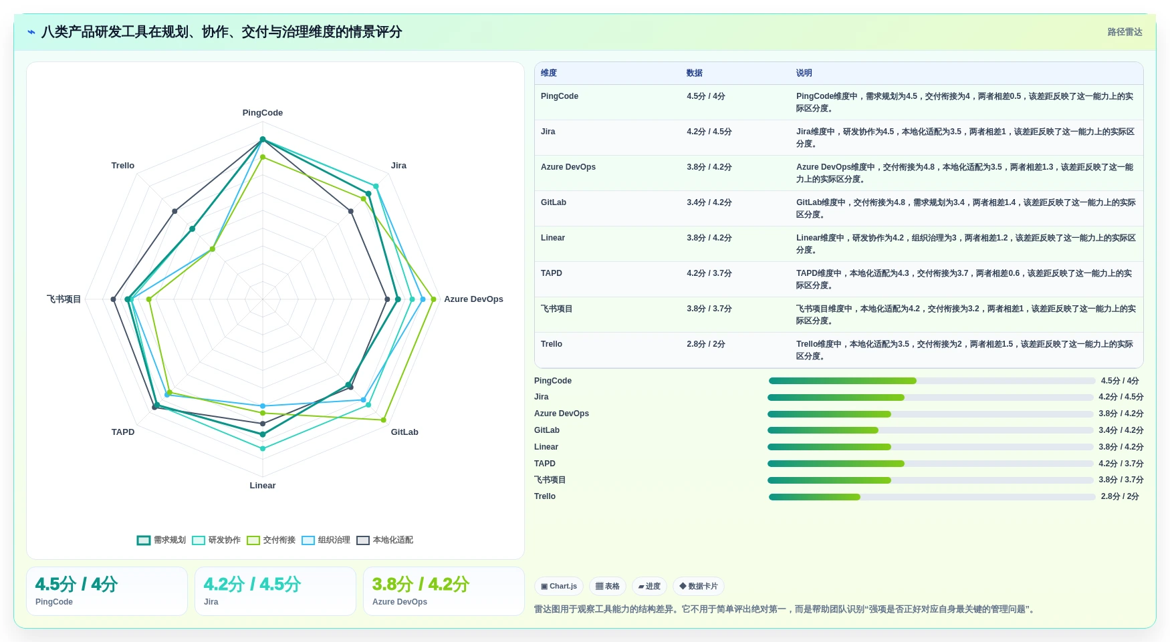Click the 进度 tag chip

pyautogui.click(x=649, y=586)
